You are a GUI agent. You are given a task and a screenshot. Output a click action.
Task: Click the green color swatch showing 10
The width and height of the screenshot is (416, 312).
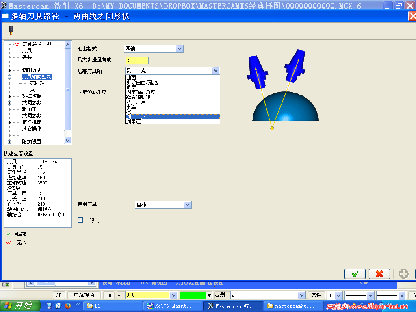(193, 295)
